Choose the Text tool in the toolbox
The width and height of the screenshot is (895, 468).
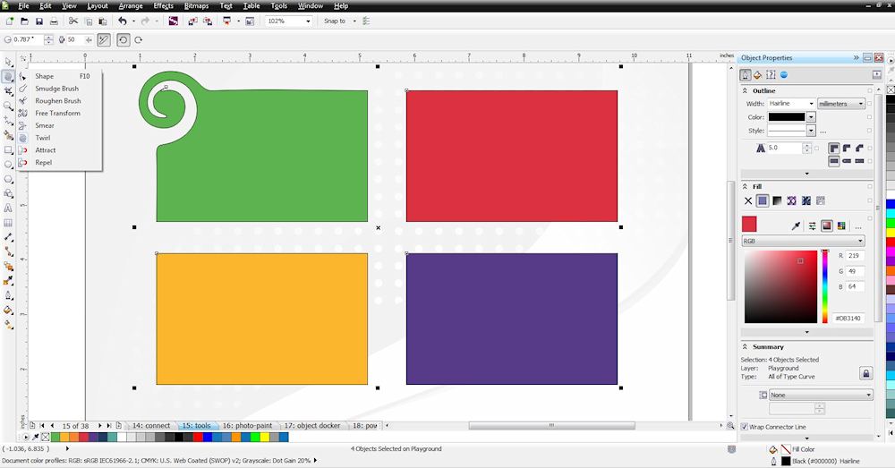click(8, 208)
